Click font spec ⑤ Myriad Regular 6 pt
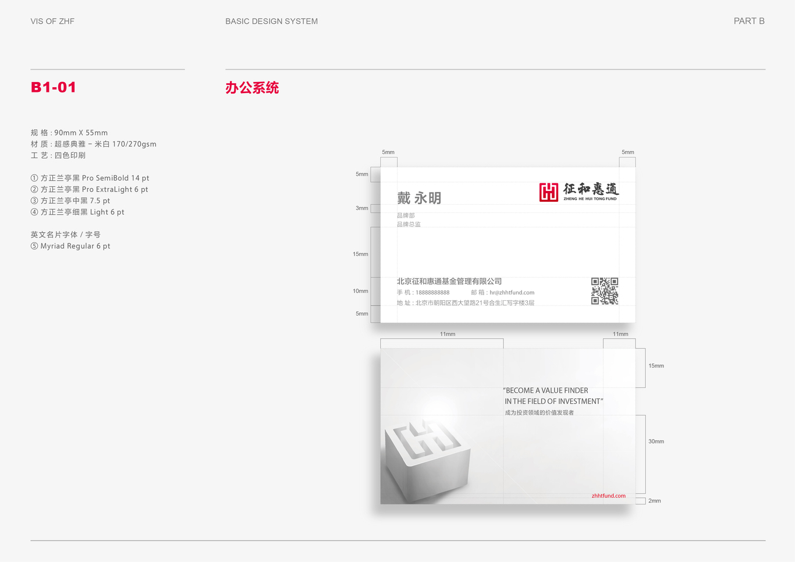The width and height of the screenshot is (795, 562). (x=70, y=246)
